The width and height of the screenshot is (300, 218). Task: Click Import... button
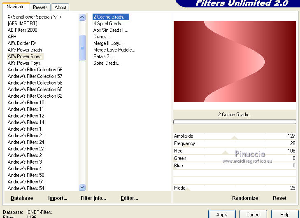click(x=58, y=198)
